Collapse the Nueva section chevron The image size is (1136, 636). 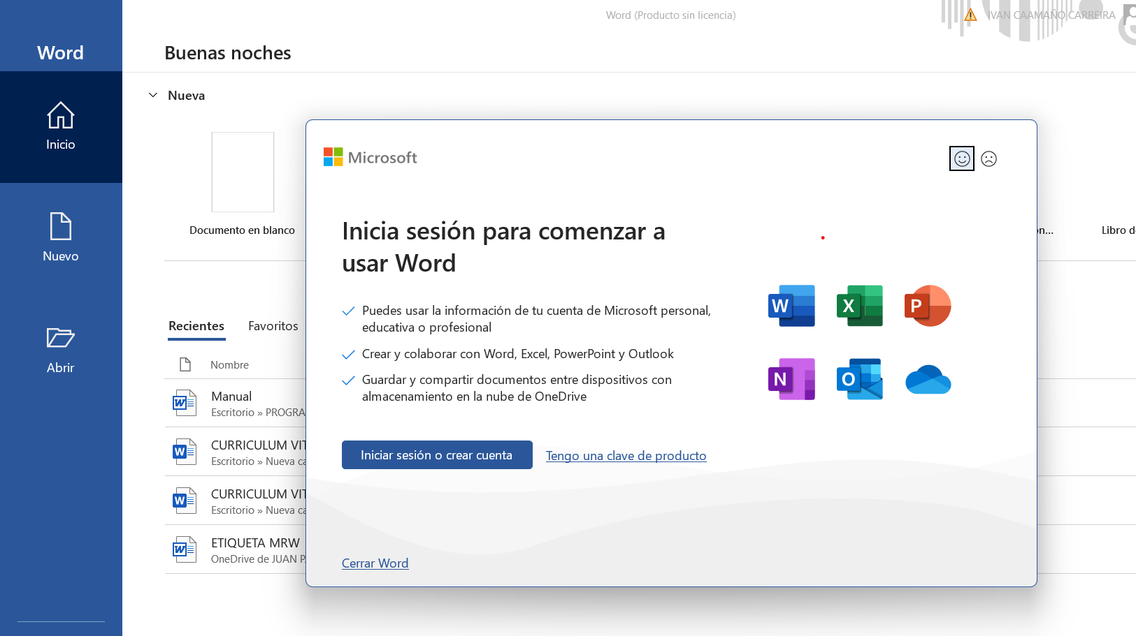tap(153, 95)
